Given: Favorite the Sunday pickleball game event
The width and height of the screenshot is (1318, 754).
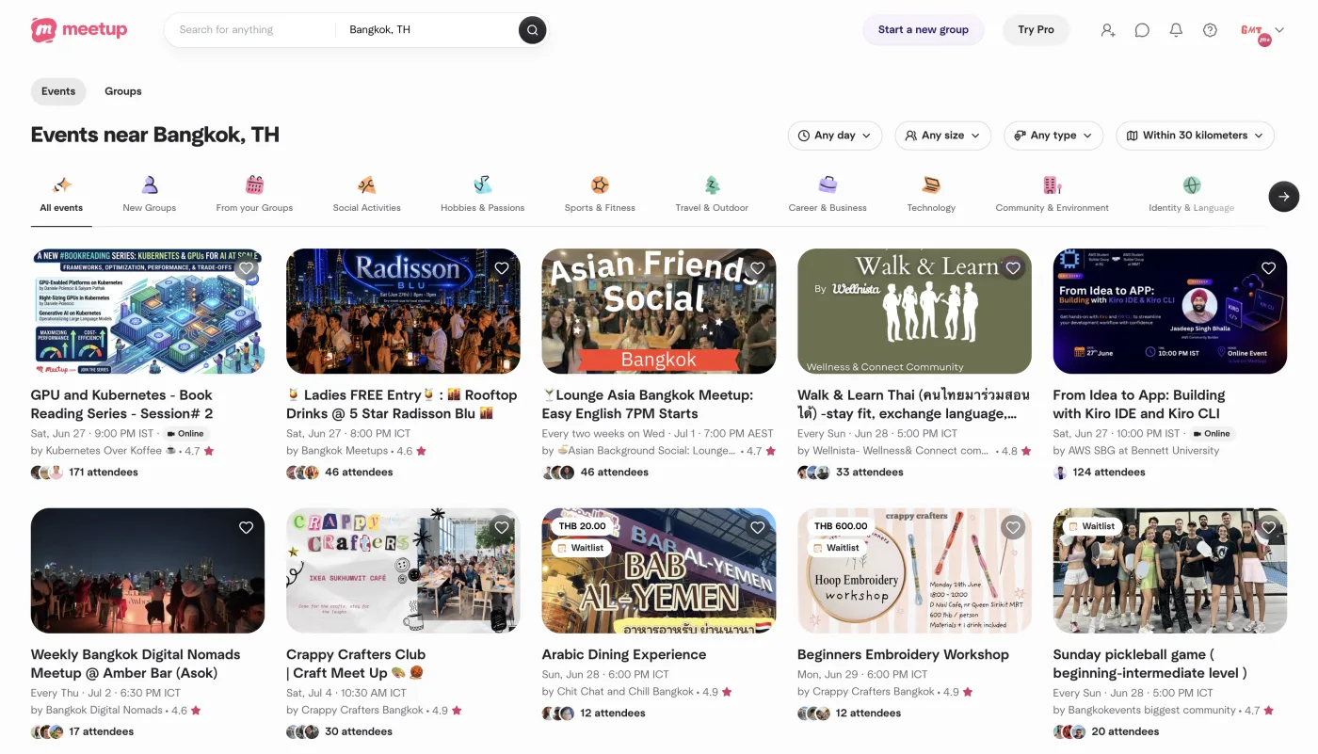Looking at the screenshot, I should tap(1269, 528).
